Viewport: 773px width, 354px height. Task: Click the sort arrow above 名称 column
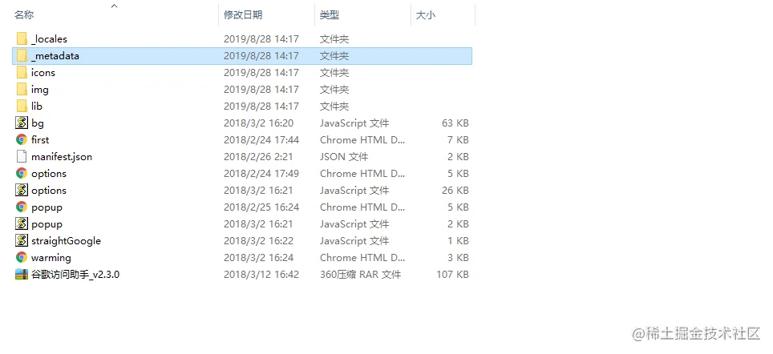pos(115,6)
